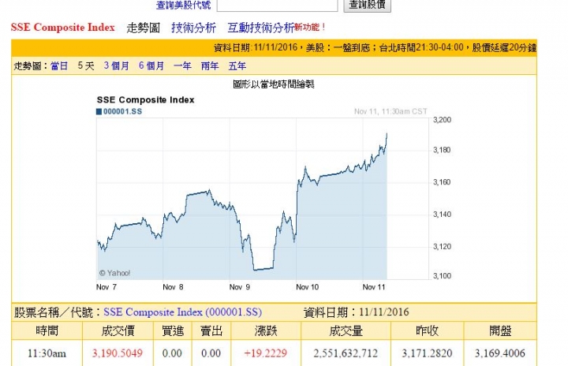Screen dimensions: 568x366
Task: Select the 當日 chart range
Action: coord(59,66)
